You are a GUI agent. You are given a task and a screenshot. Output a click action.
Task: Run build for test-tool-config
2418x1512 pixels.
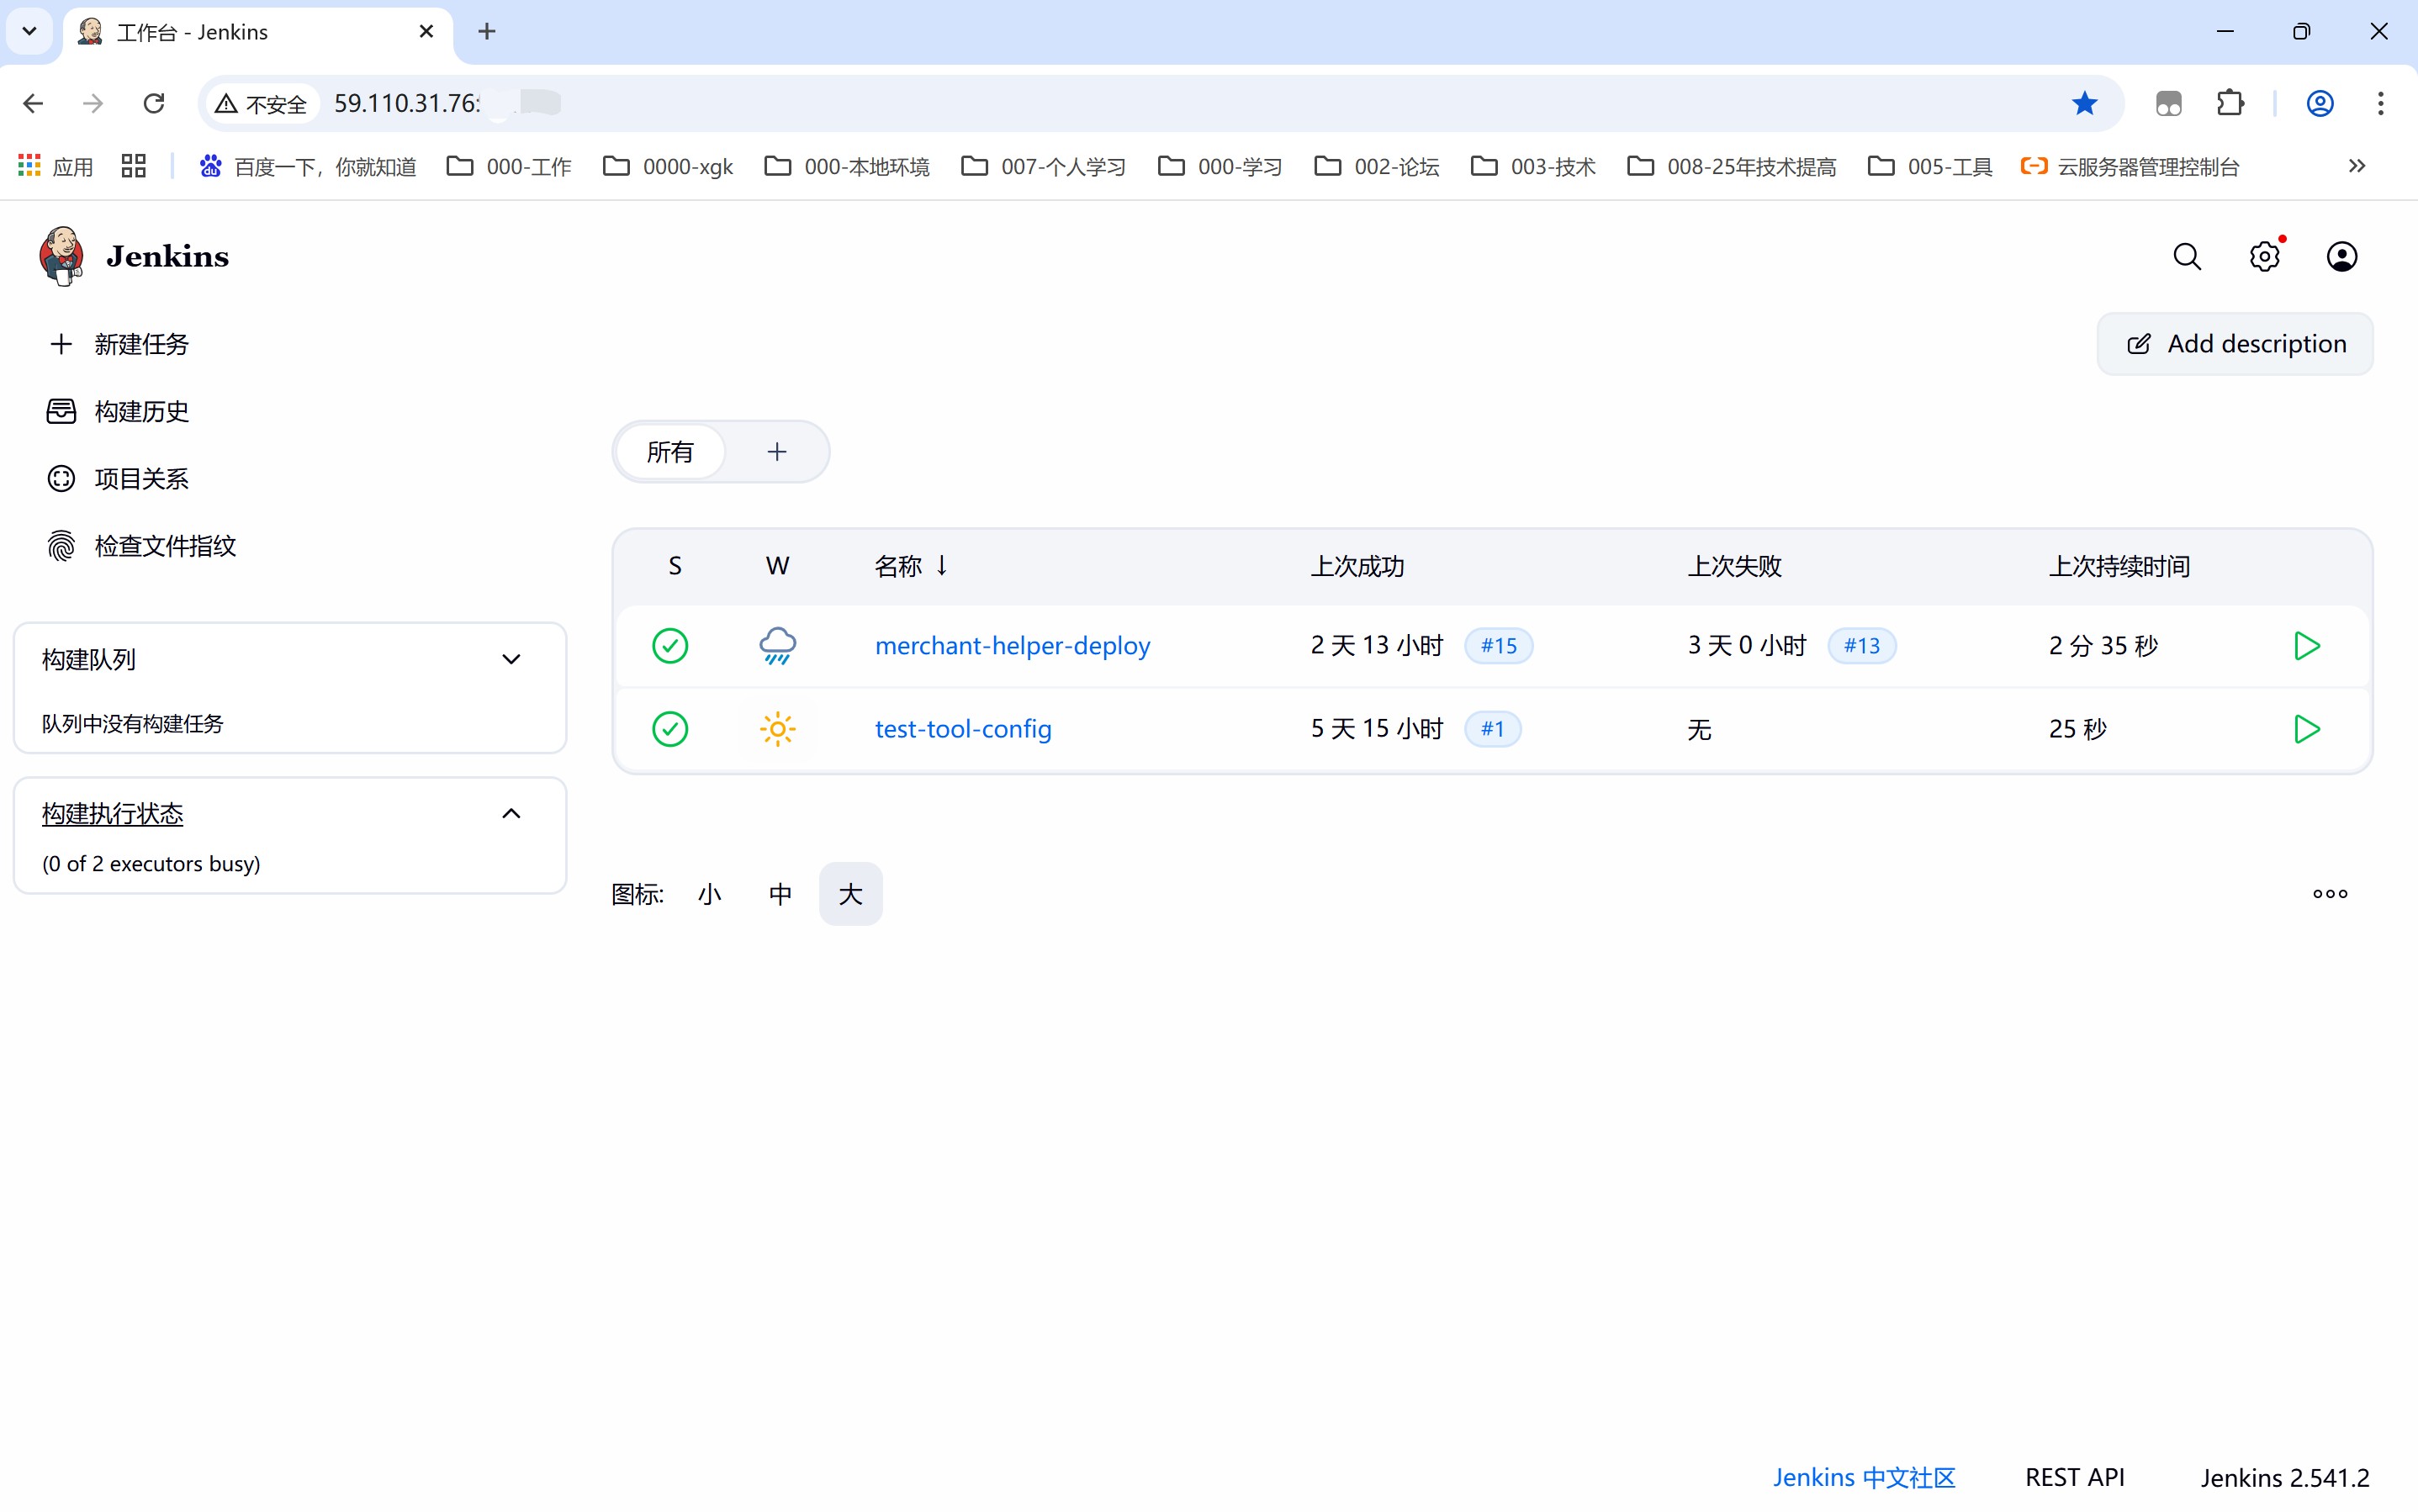pos(2306,729)
